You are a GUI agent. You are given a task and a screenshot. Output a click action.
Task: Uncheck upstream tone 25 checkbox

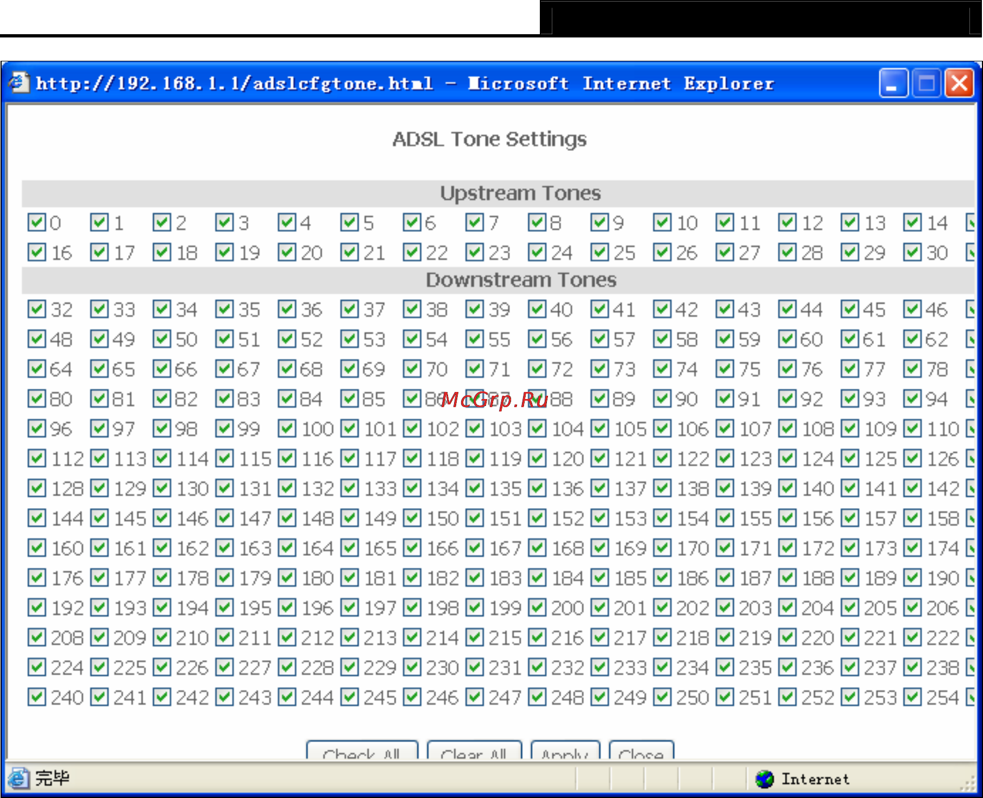point(600,252)
